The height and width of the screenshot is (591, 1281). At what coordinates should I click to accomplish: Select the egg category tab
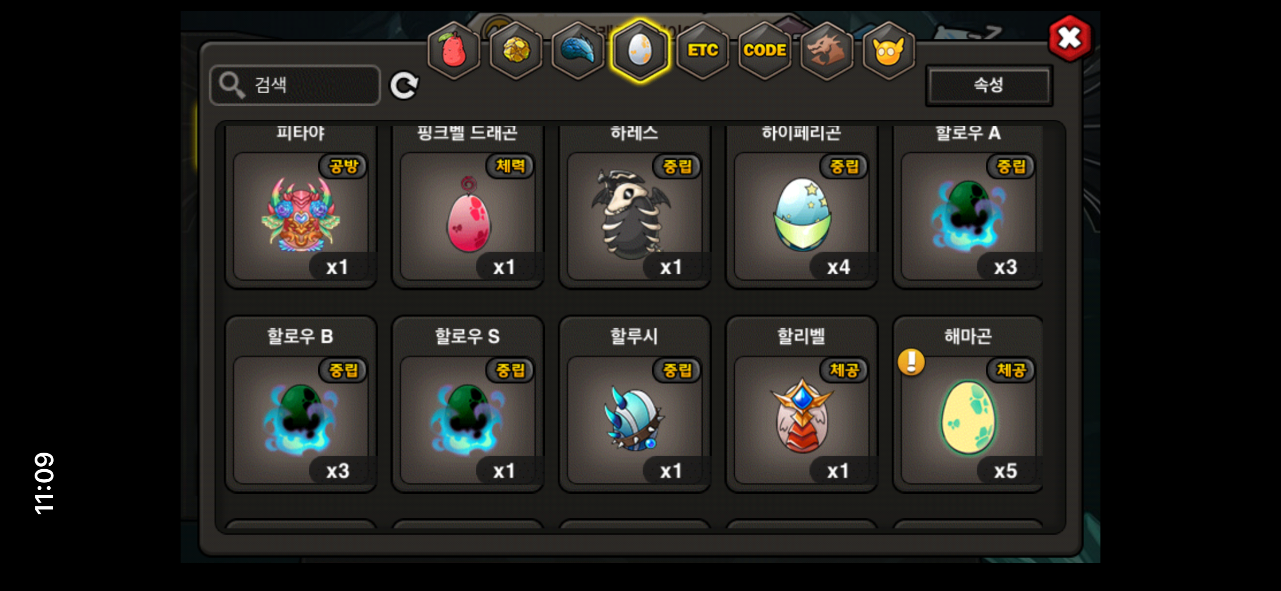[640, 50]
